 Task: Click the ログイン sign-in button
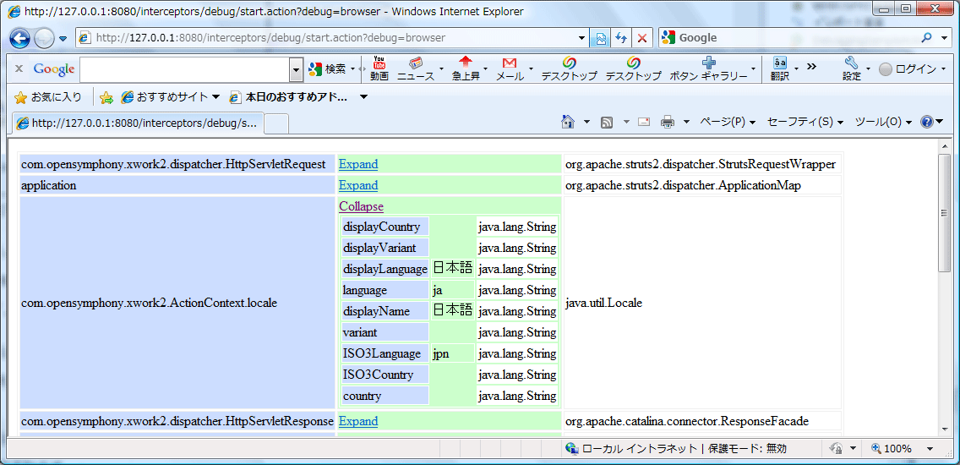pyautogui.click(x=908, y=69)
